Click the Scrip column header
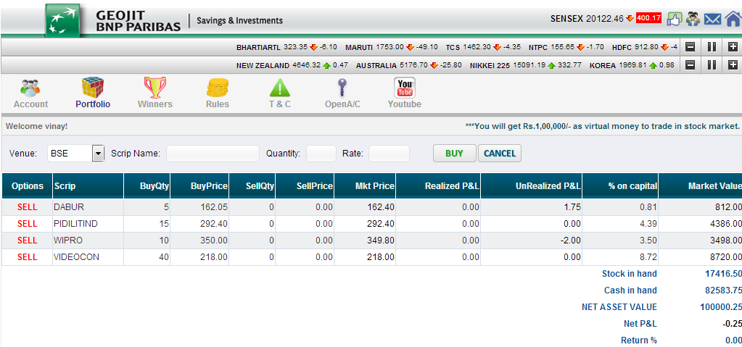This screenshot has height=347, width=742. 88,185
